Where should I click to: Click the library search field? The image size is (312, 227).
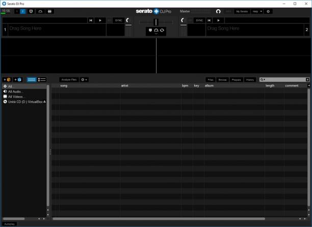[x=285, y=79]
